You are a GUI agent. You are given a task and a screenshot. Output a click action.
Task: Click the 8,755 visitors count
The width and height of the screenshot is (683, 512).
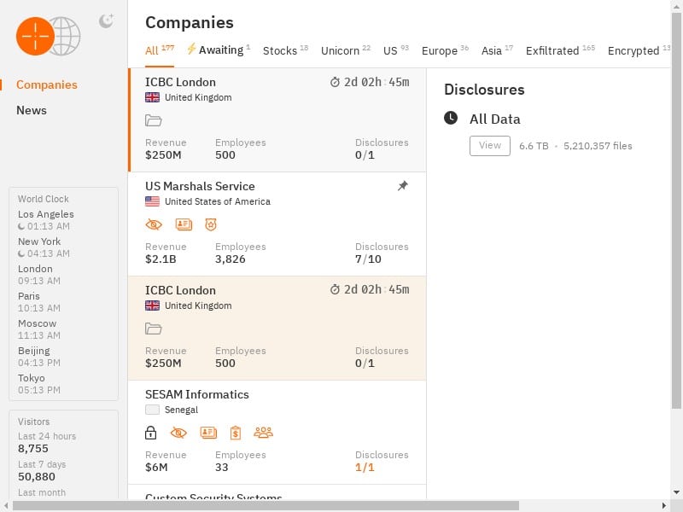point(33,449)
